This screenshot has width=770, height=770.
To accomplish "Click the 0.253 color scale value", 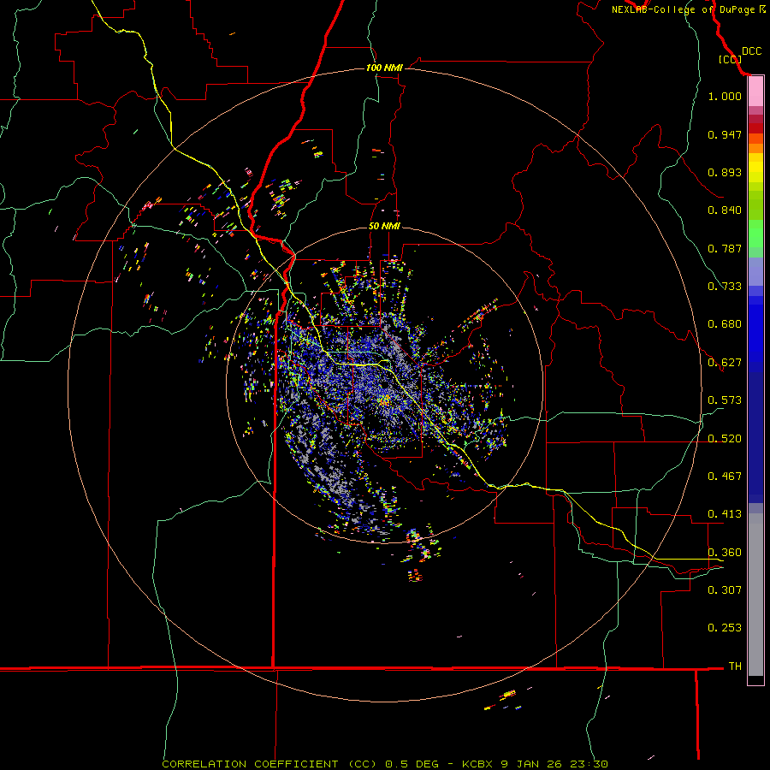I will click(725, 628).
